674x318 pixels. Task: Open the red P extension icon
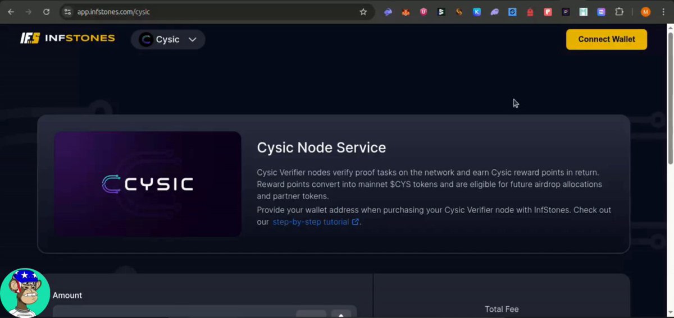pos(548,12)
